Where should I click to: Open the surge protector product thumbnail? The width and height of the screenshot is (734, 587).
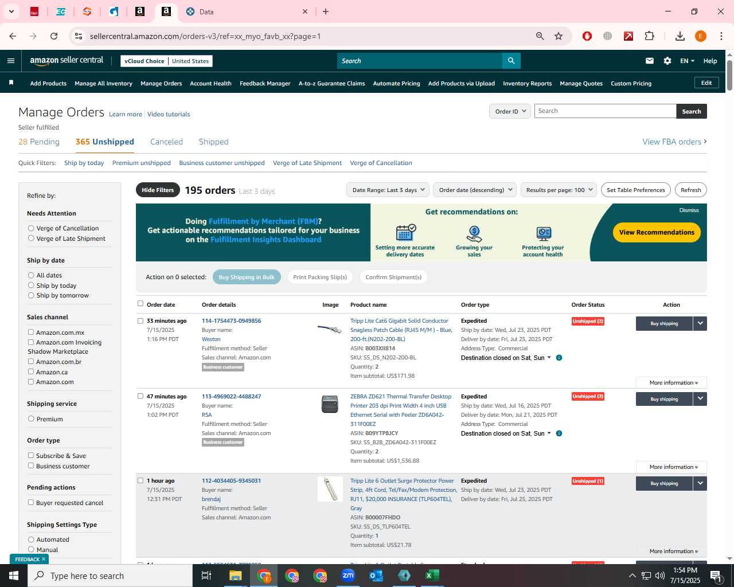[x=330, y=489]
